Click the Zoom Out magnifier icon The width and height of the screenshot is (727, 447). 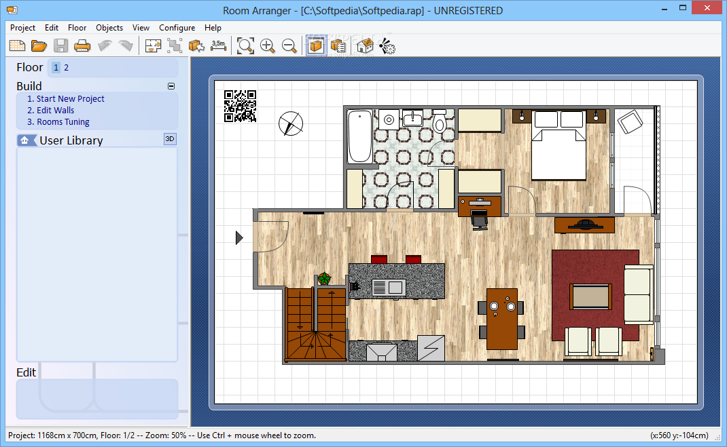click(x=289, y=46)
